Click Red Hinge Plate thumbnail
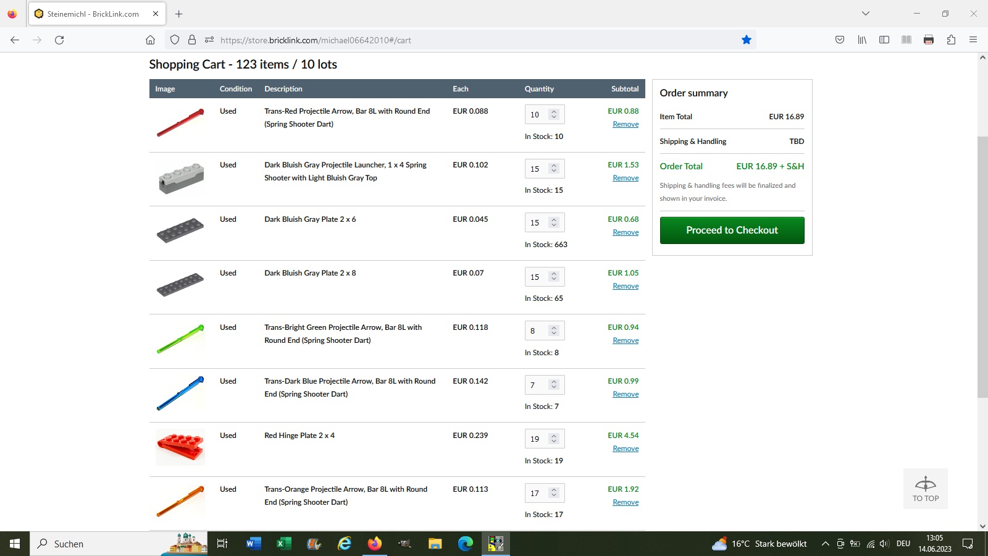988x556 pixels. [180, 447]
